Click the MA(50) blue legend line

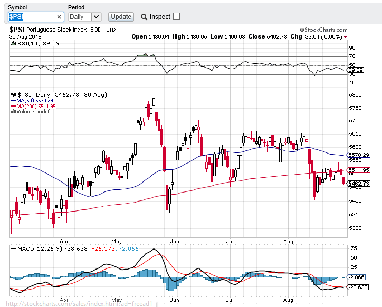pyautogui.click(x=13, y=100)
